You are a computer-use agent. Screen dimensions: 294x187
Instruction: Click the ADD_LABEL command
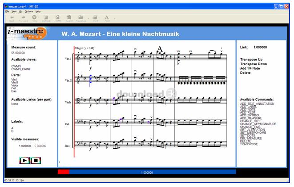pyautogui.click(x=249, y=107)
